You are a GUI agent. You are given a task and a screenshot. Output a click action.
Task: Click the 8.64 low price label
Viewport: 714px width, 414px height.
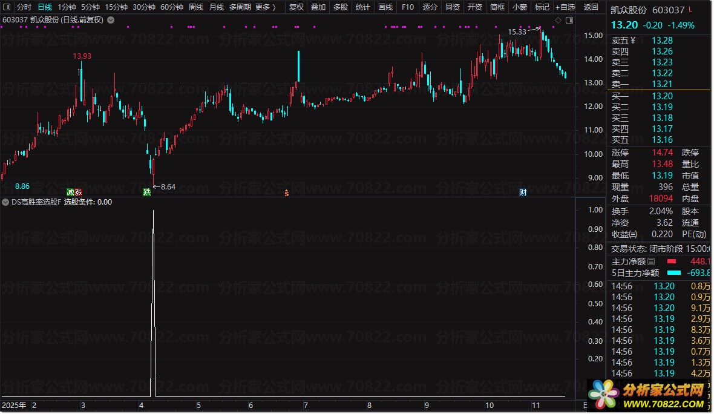click(168, 187)
